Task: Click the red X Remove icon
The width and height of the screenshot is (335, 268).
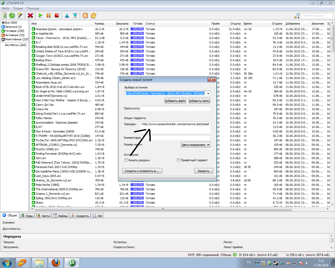Action: (30, 15)
